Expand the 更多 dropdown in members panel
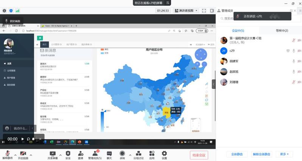 [x=284, y=154]
